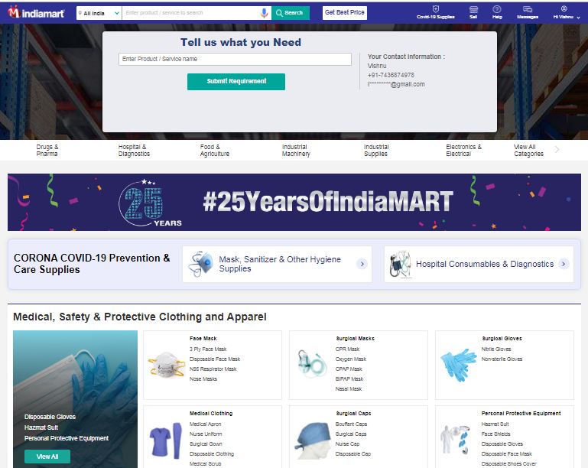
Task: Open Personal Protective Equipment category heading
Action: (x=521, y=413)
